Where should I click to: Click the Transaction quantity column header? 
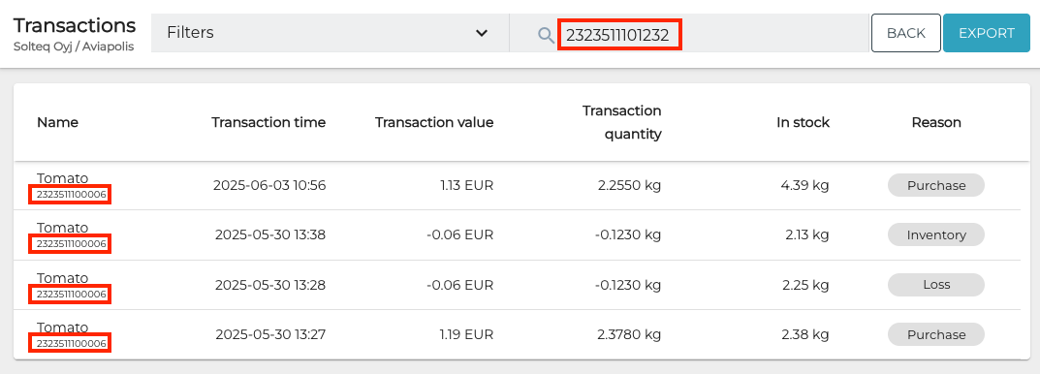622,122
